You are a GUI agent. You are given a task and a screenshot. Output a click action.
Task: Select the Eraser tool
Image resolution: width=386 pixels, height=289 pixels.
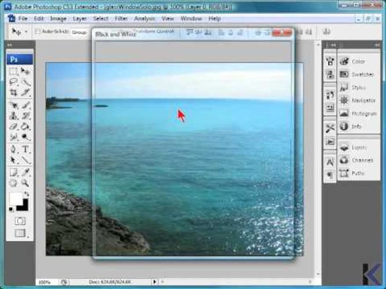click(x=13, y=127)
